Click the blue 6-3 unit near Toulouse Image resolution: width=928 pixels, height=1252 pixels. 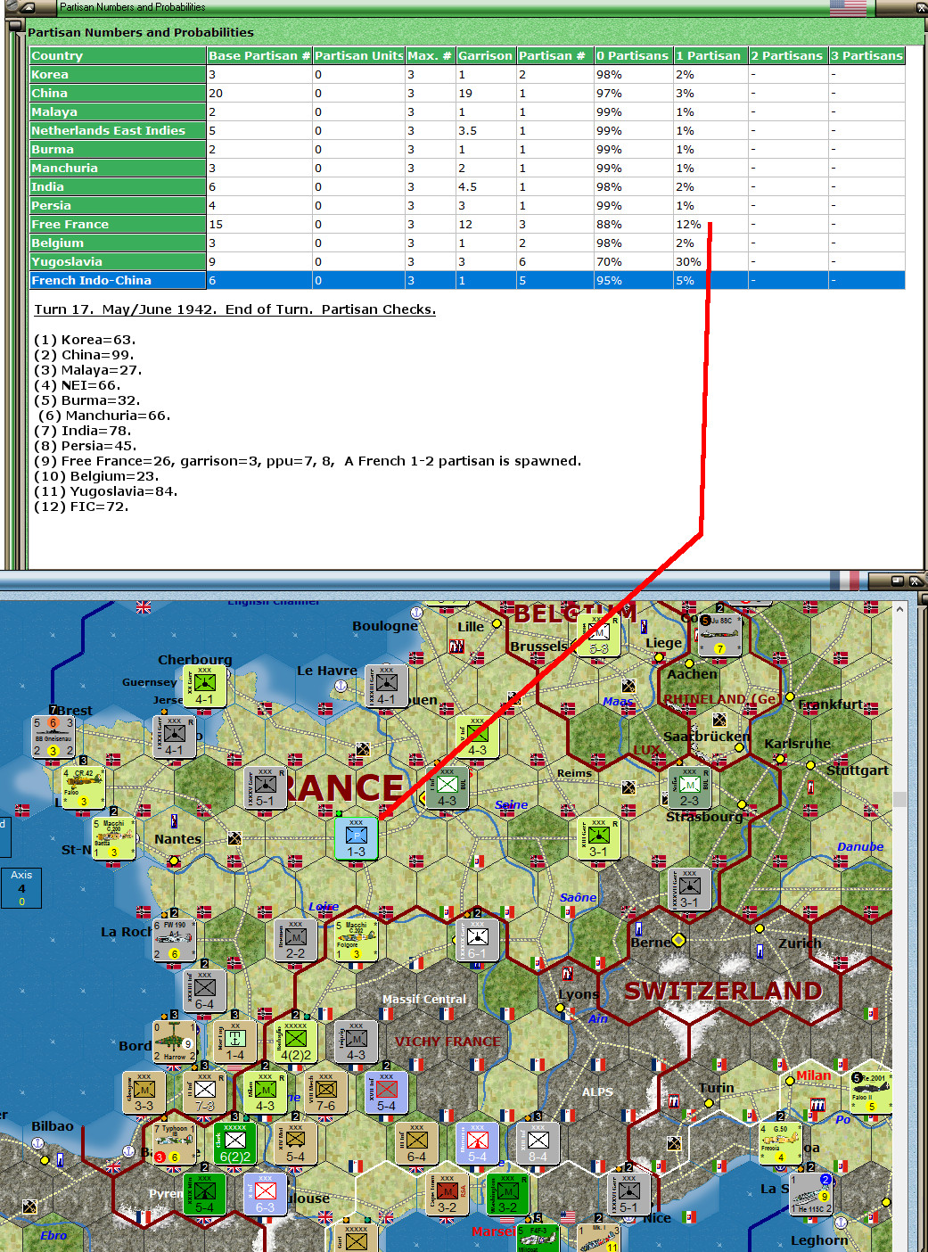[x=266, y=1194]
